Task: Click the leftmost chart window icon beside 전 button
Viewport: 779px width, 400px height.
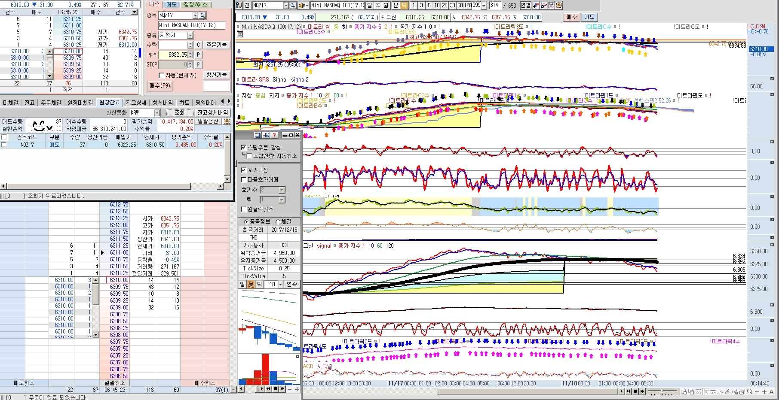Action: coord(239,6)
